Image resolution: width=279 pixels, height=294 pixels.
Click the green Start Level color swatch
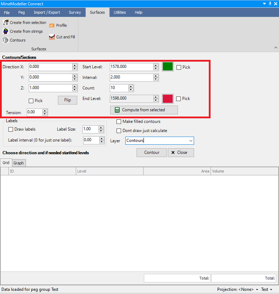[x=168, y=67]
